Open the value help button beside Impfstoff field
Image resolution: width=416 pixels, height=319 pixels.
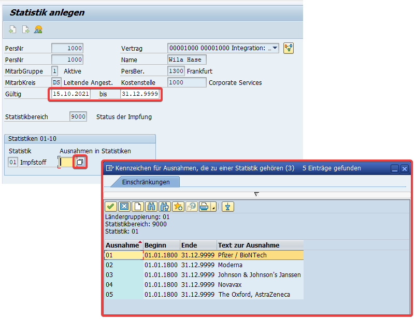click(80, 162)
